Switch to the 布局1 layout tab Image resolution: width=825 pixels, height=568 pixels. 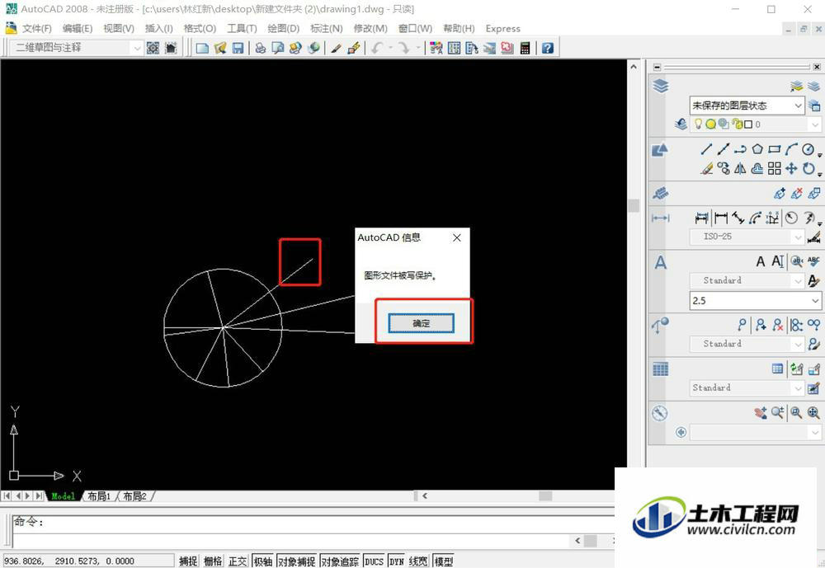tap(99, 496)
